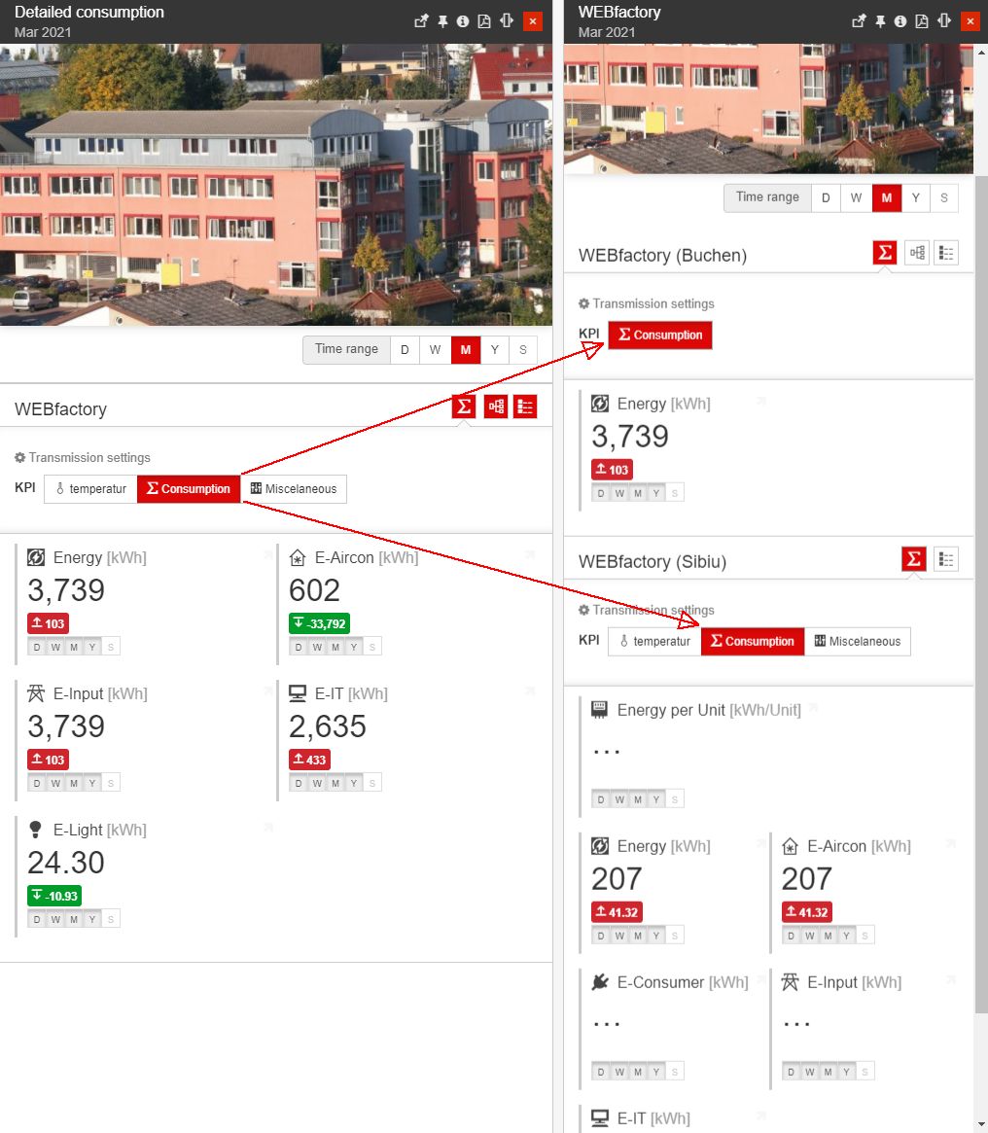
Task: Click the sum icon in WEBfactory (Sibiu) section
Action: [x=913, y=559]
